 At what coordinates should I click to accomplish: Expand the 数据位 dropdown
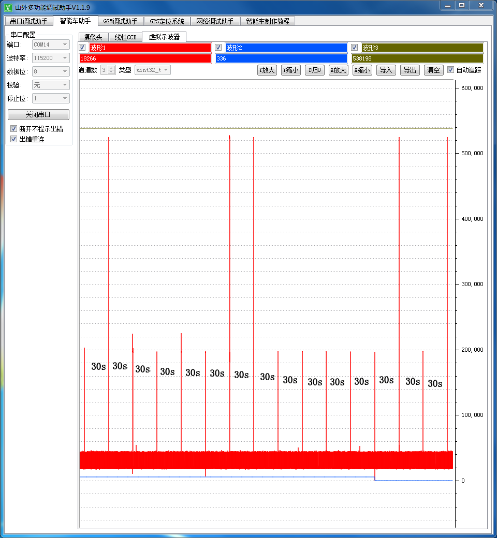(51, 71)
